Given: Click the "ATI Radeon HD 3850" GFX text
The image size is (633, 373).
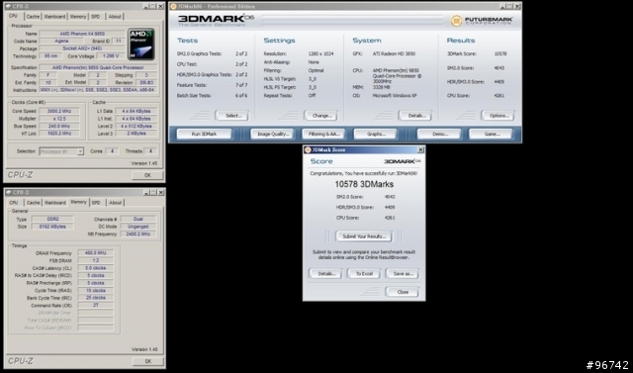Looking at the screenshot, I should point(394,53).
